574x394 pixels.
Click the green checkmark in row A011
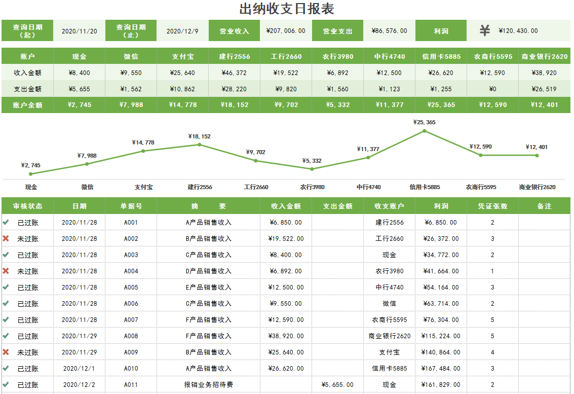pos(6,384)
